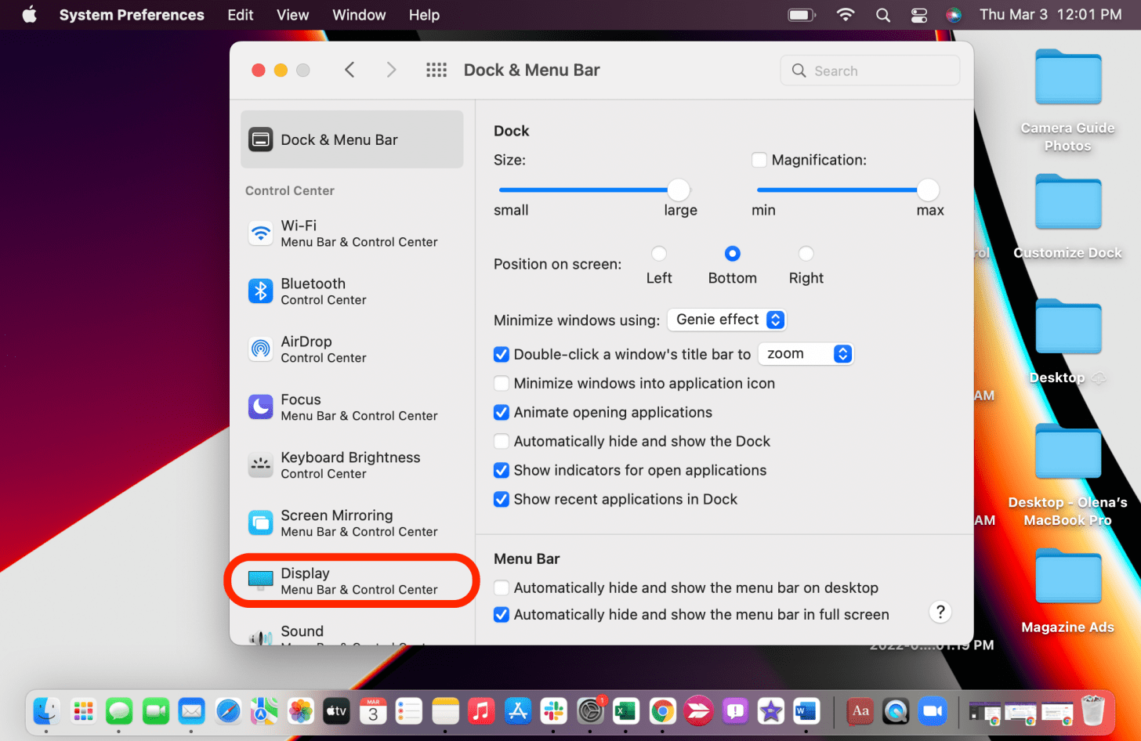Click the show-all preferences grid icon
The width and height of the screenshot is (1141, 741).
pyautogui.click(x=436, y=69)
